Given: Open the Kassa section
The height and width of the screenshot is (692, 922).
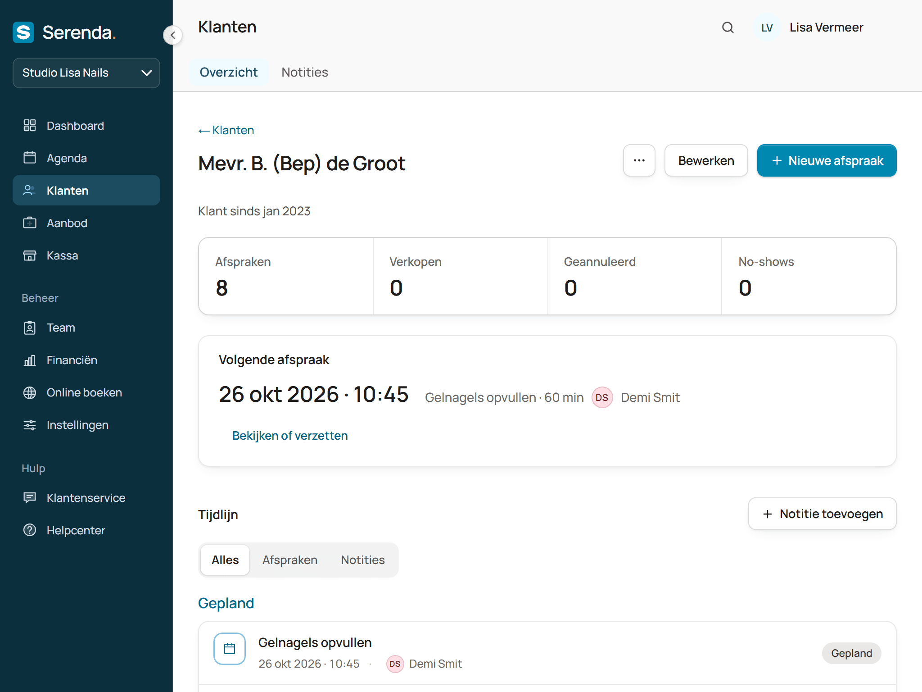Looking at the screenshot, I should tap(86, 255).
